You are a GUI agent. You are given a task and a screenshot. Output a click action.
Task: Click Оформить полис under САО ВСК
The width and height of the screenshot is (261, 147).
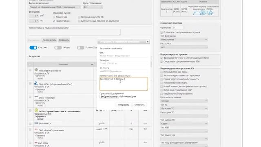click(40, 91)
